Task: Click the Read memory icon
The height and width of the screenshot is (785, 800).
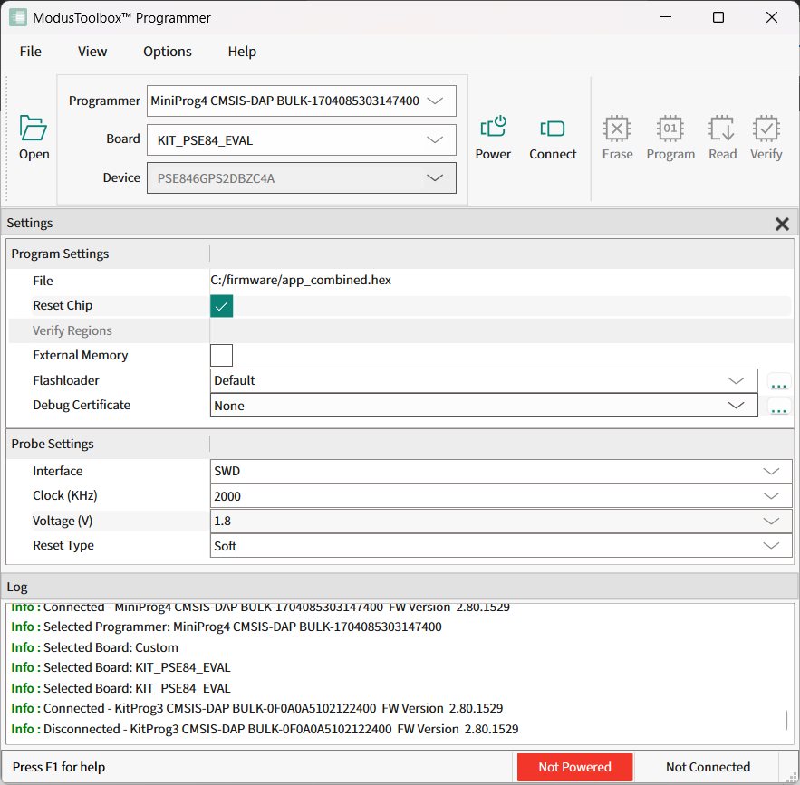Action: [722, 129]
